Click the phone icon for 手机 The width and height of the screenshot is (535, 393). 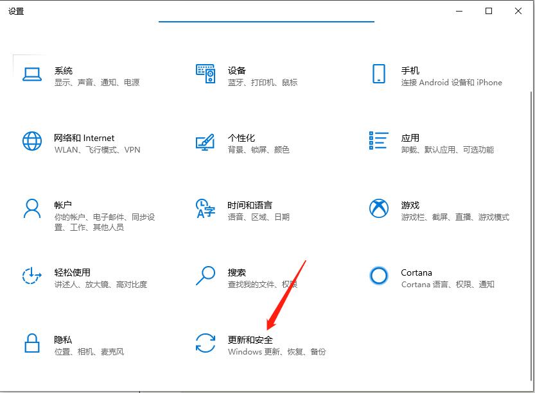click(379, 74)
